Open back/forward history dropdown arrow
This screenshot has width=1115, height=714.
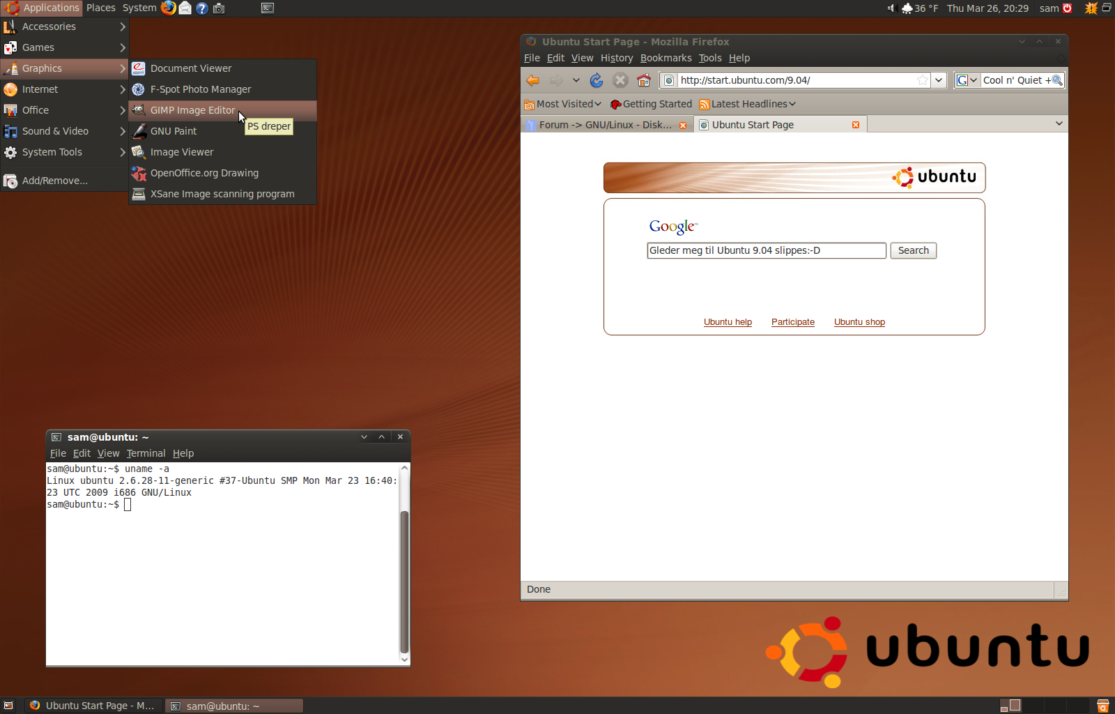point(576,80)
